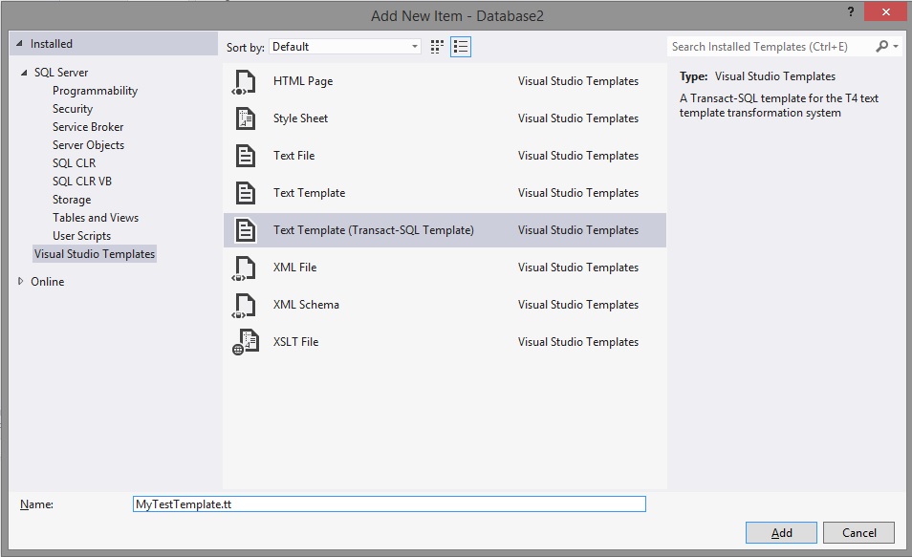
Task: Click the Text Template document icon
Action: (x=245, y=193)
